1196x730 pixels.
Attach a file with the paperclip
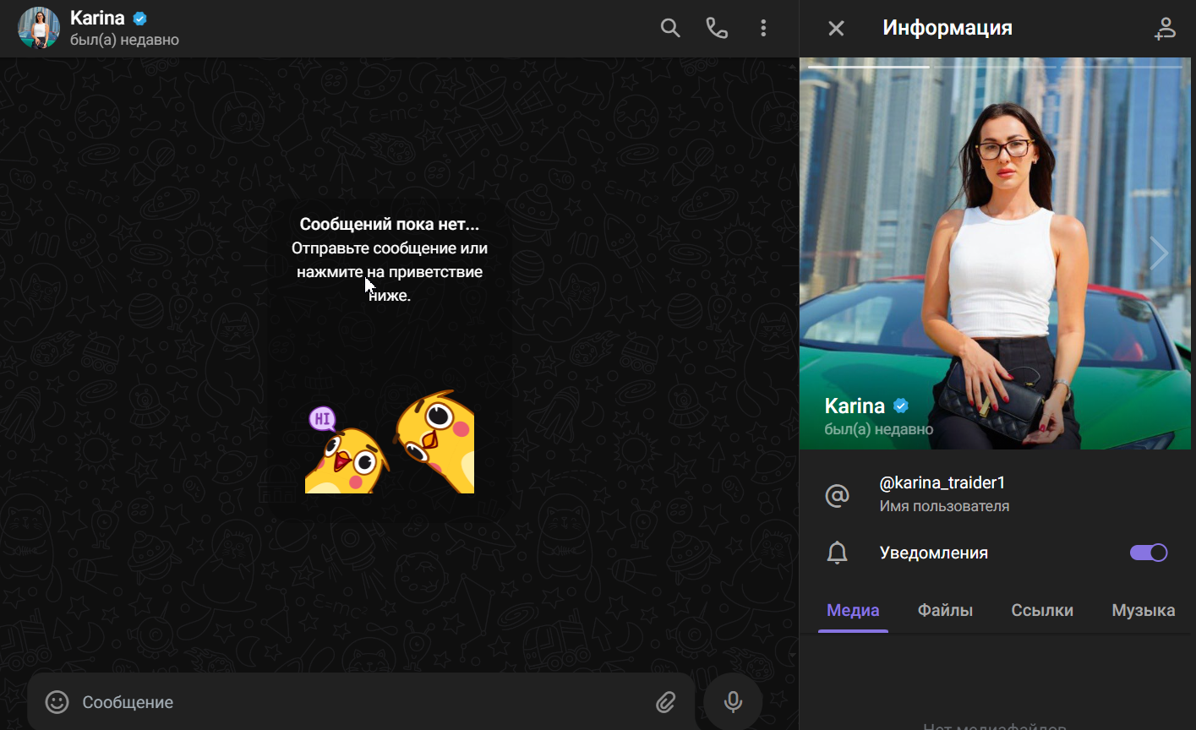664,702
